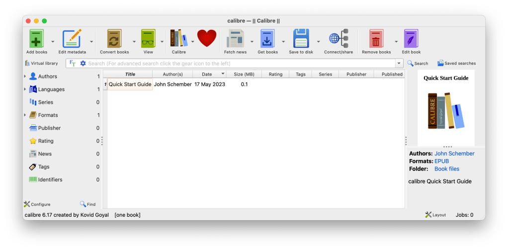Open Fetch news from toolbar
508x250 pixels.
point(235,39)
